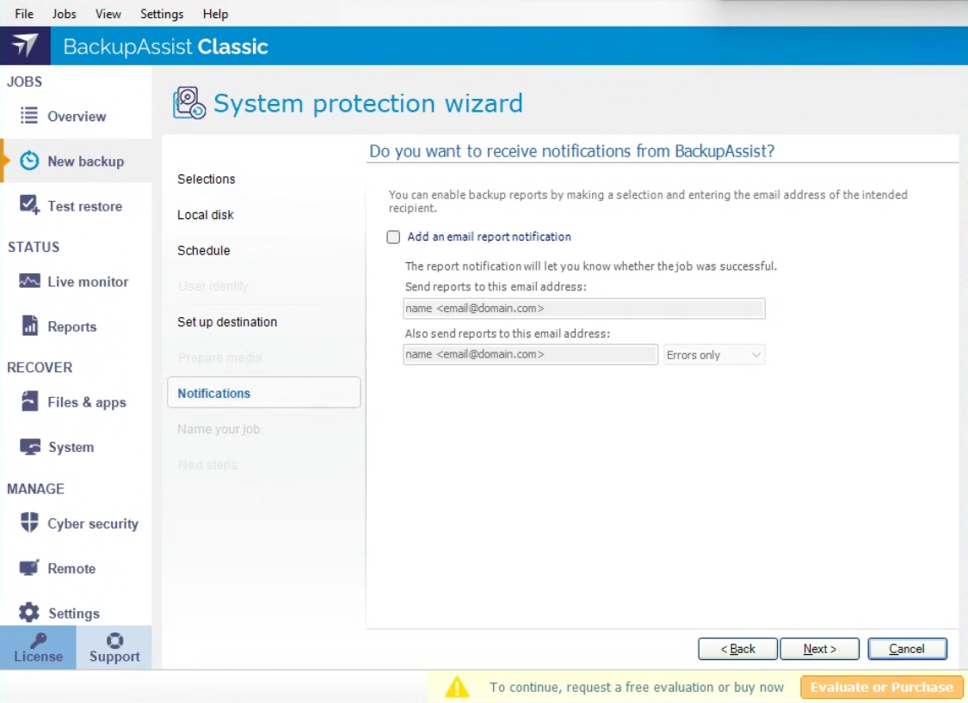The height and width of the screenshot is (703, 968).
Task: Enable Add an email report notification
Action: 393,237
